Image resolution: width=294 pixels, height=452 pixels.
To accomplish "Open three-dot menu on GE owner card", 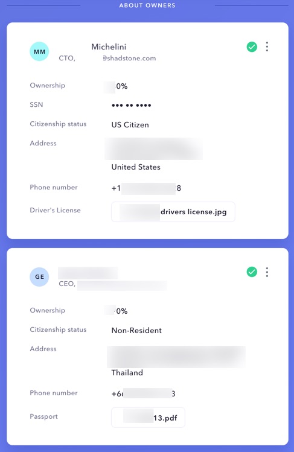I will (x=267, y=272).
